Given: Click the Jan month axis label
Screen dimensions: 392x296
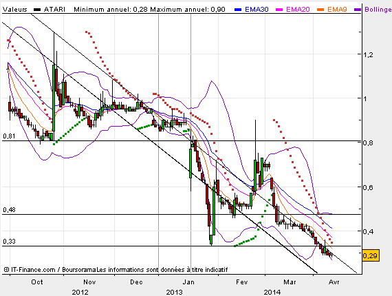Looking at the screenshot, I should (188, 282).
